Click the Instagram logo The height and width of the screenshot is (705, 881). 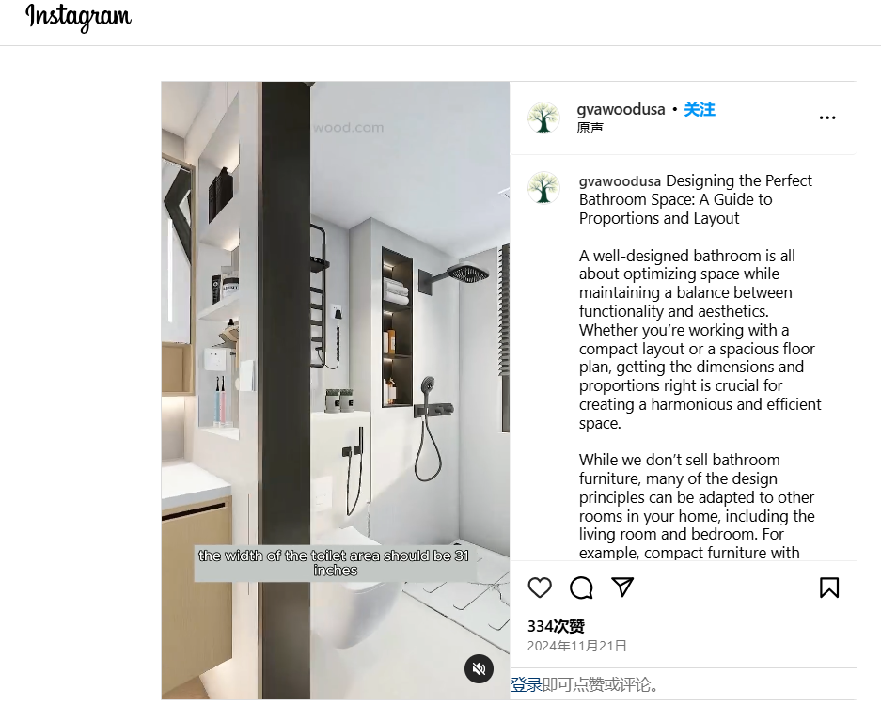point(78,17)
